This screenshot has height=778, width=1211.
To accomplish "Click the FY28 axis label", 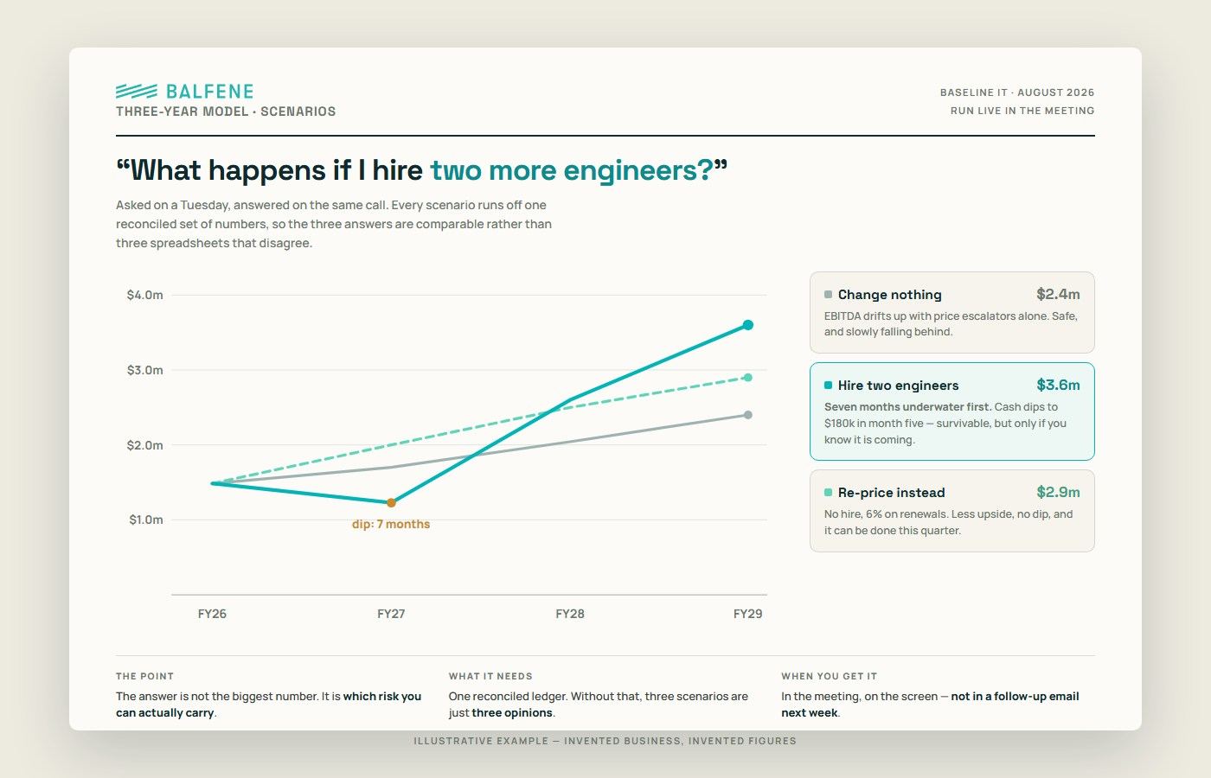I will point(570,614).
